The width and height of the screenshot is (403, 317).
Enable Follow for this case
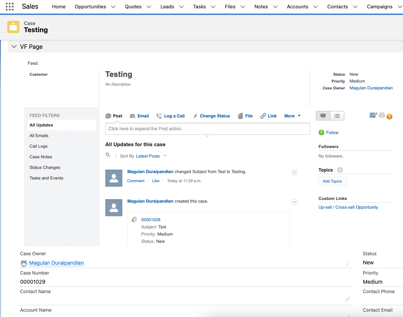click(328, 133)
